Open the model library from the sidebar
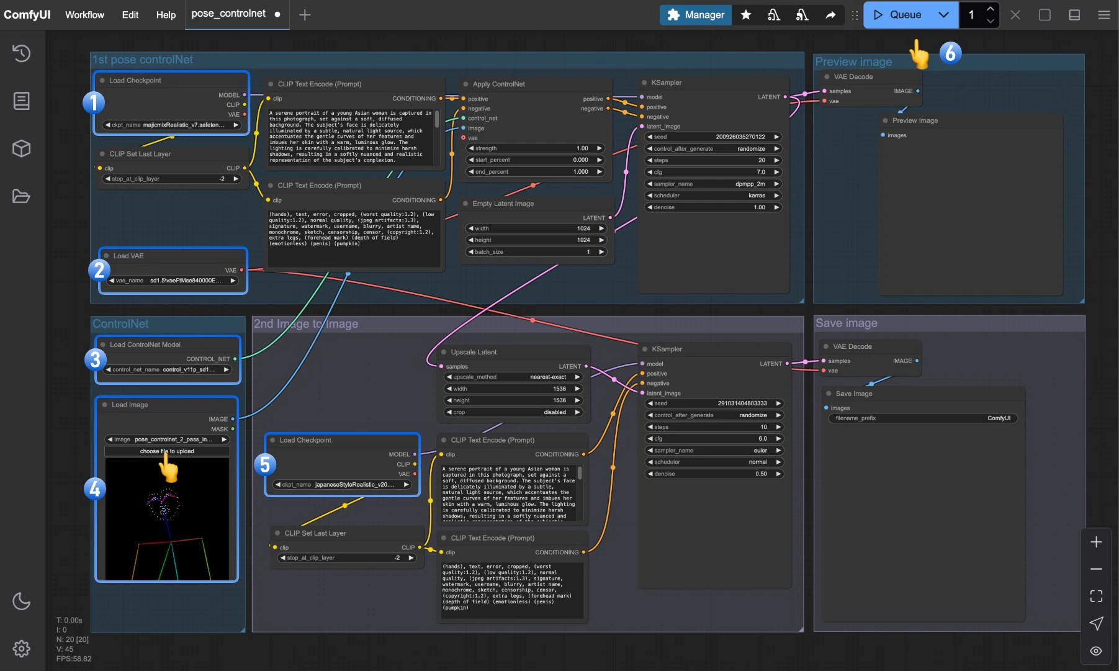 tap(21, 148)
